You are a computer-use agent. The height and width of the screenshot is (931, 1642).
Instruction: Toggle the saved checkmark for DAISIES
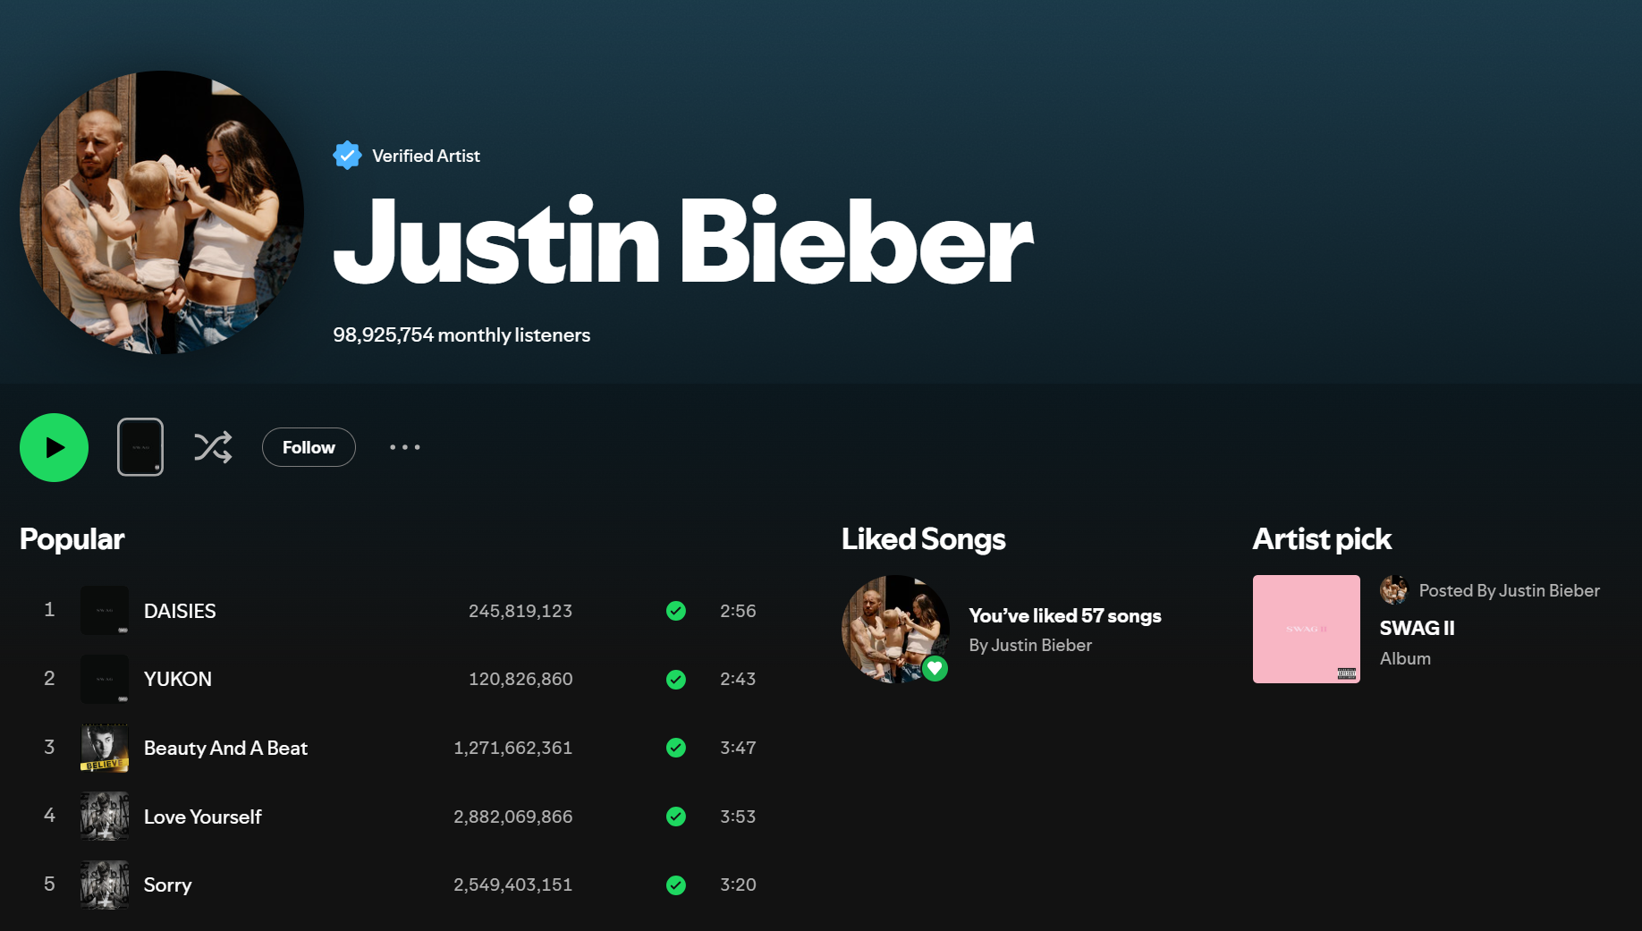676,611
